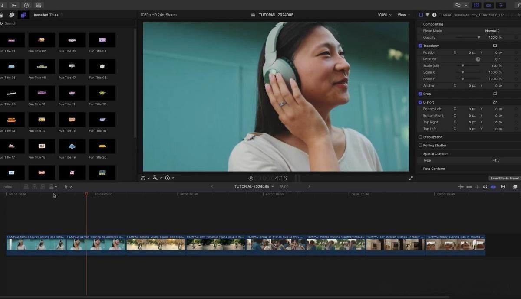521x299 pixels.
Task: Toggle timeline solo headphones icon
Action: (x=485, y=187)
